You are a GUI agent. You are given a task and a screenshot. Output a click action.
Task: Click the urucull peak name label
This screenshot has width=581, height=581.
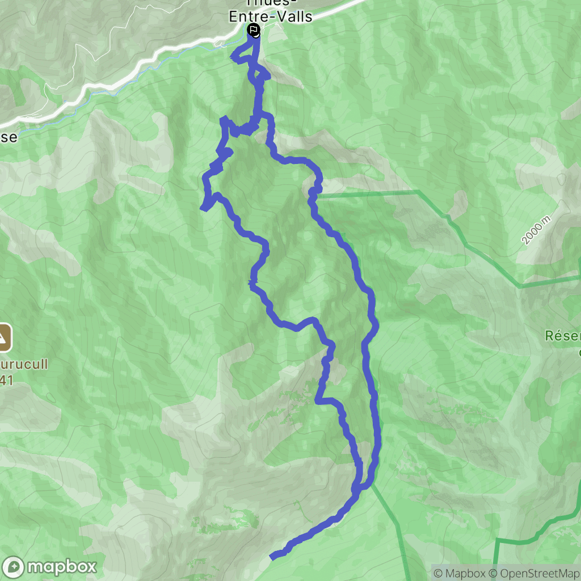[x=24, y=364]
